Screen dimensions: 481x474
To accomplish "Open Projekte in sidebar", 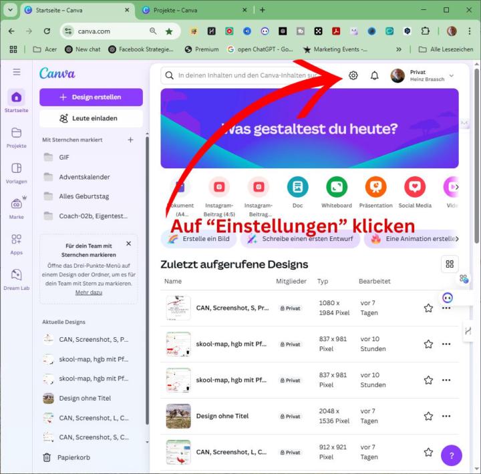I will [x=17, y=138].
